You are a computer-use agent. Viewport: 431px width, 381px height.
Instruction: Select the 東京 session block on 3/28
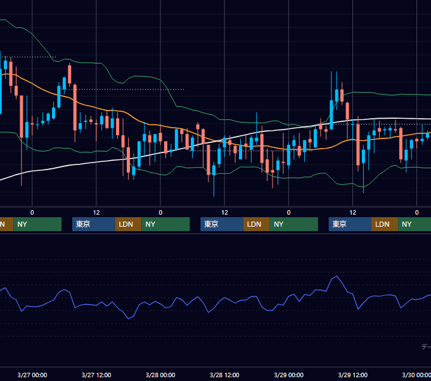[x=222, y=224]
